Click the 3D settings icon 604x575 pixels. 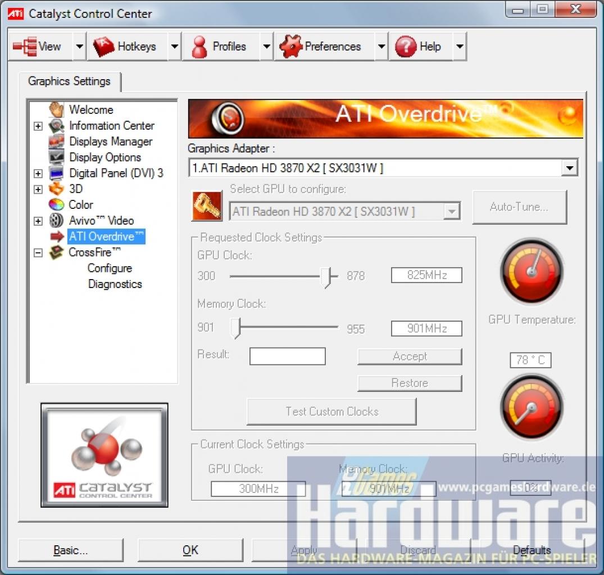tap(57, 189)
